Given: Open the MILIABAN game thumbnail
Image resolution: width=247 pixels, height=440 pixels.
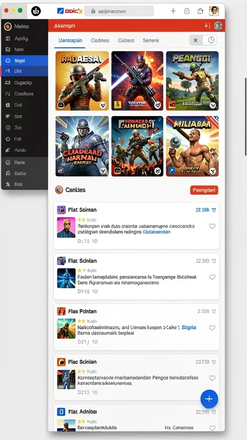Looking at the screenshot, I should pos(192,146).
